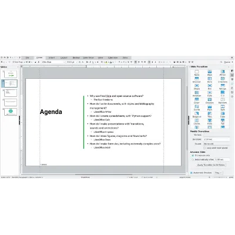The width and height of the screenshot is (235, 235).
Task: Switch to the Extension tab
Action: (113, 58)
